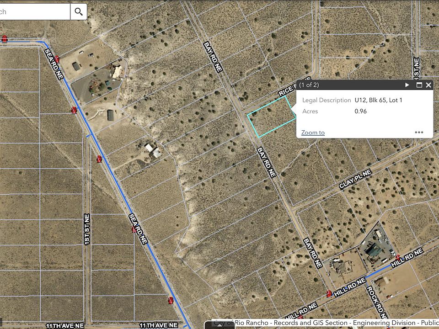Close the parcel info popup

pos(428,85)
